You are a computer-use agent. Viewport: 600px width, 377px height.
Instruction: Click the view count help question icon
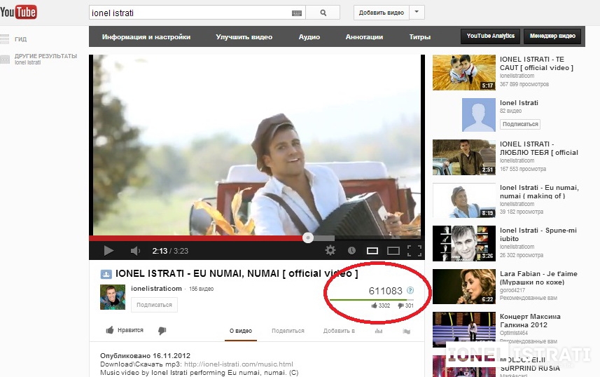[410, 290]
